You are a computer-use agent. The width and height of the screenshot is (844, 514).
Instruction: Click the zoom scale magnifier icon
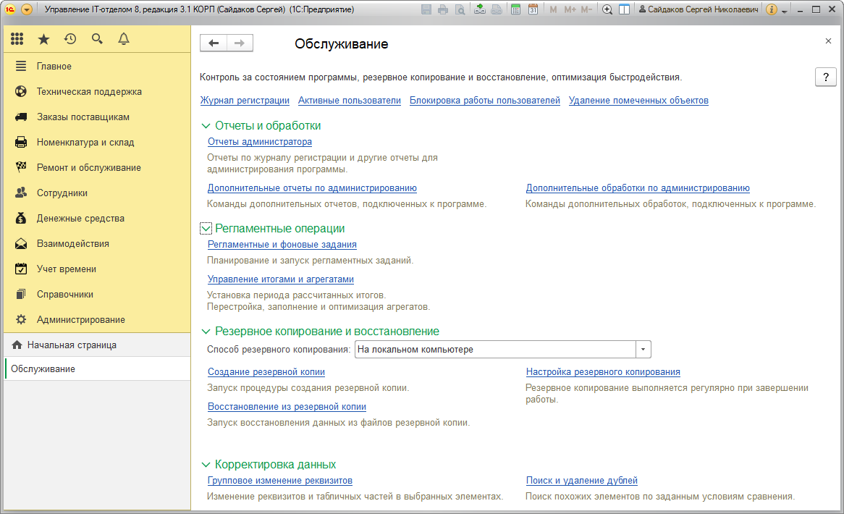607,9
